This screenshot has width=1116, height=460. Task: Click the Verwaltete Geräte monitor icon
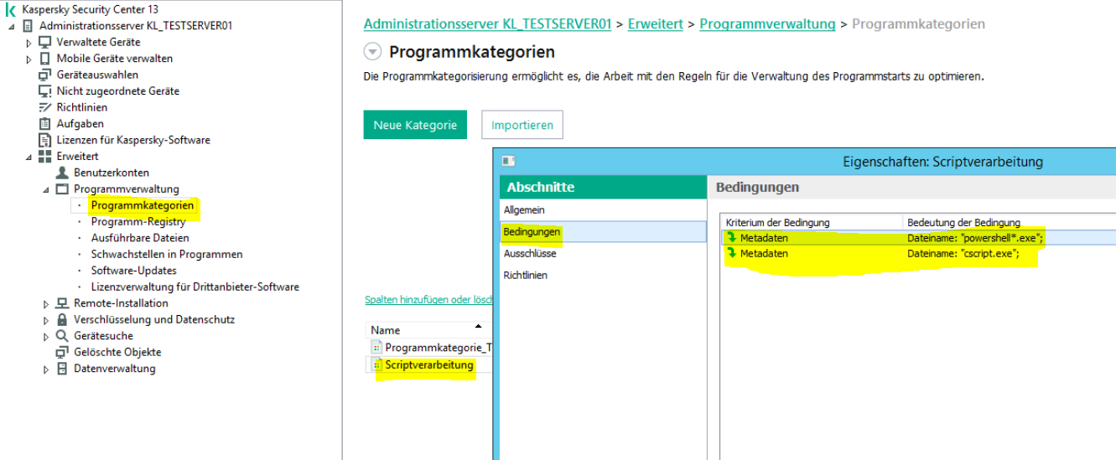tap(45, 42)
